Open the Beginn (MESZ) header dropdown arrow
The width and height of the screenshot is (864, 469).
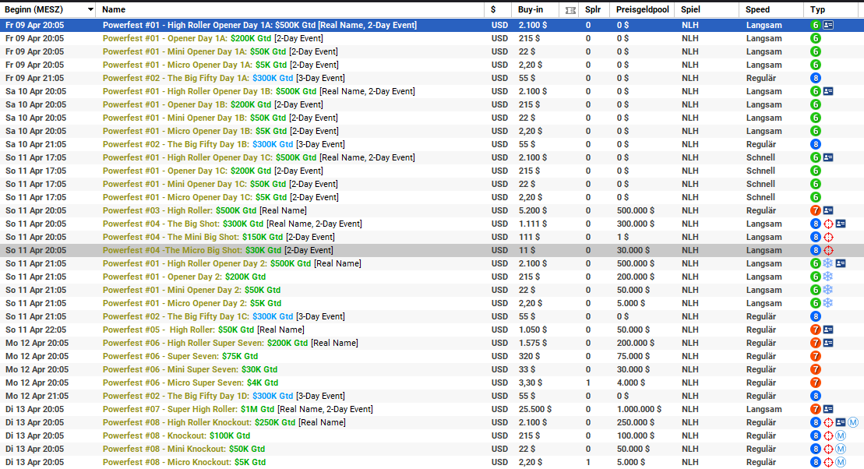pyautogui.click(x=90, y=10)
